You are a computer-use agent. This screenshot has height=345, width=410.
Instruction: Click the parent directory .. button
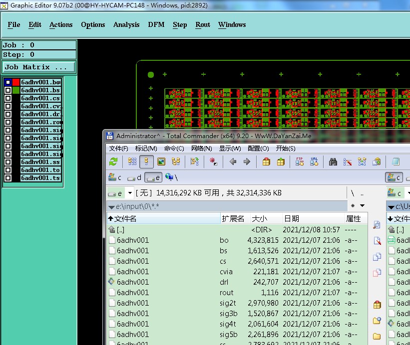tap(362, 193)
